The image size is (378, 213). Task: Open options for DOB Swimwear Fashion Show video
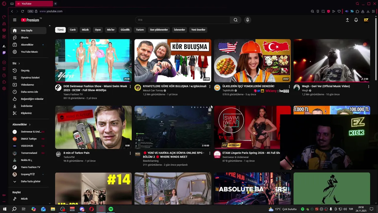click(130, 86)
